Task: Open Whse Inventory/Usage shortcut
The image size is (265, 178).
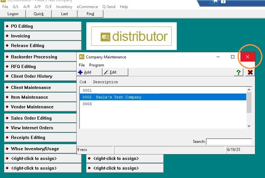Action: pos(40,149)
